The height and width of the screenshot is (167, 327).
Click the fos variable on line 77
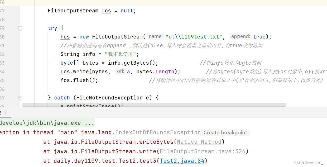tap(106, 11)
